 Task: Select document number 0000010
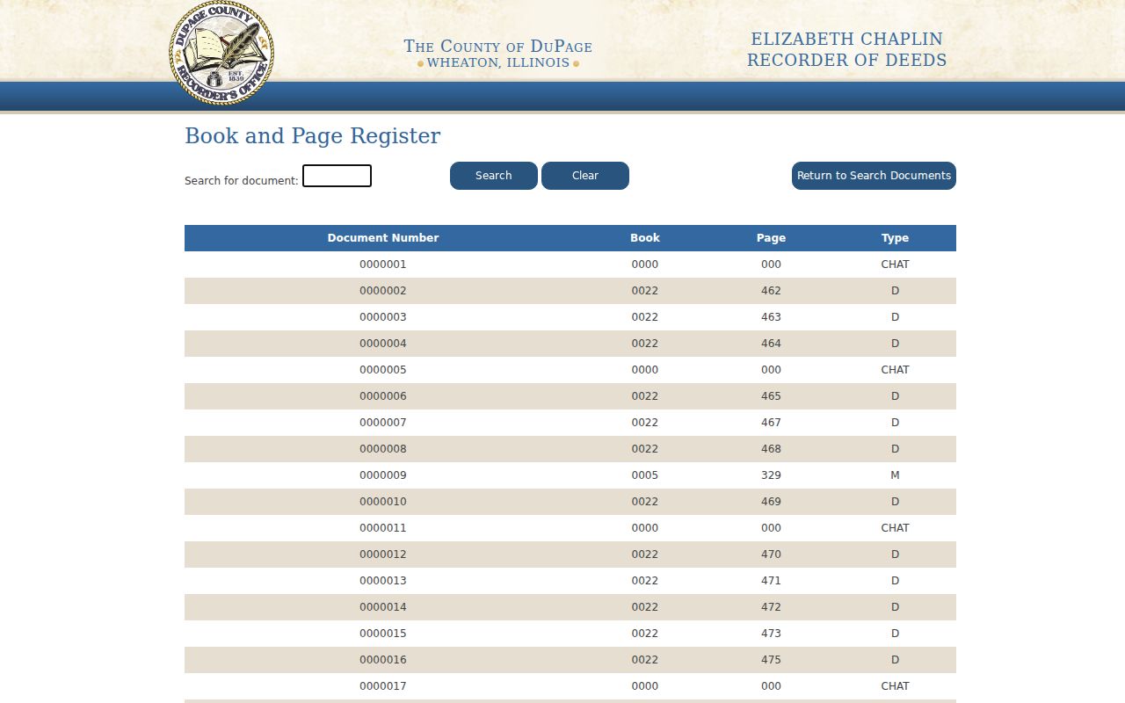tap(383, 502)
